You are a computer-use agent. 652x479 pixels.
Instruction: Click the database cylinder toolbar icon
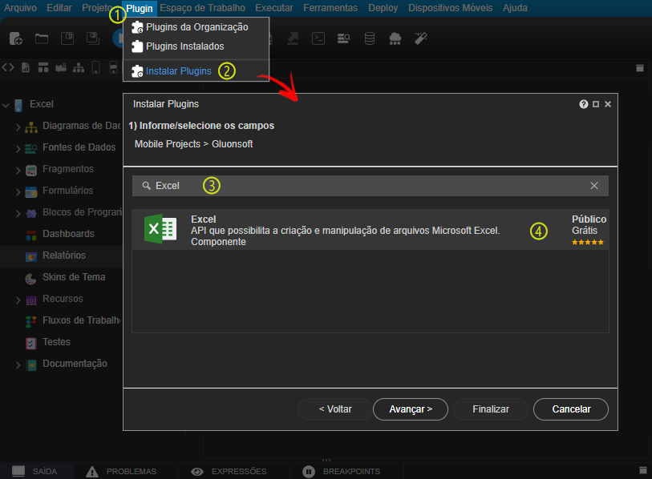coord(369,38)
